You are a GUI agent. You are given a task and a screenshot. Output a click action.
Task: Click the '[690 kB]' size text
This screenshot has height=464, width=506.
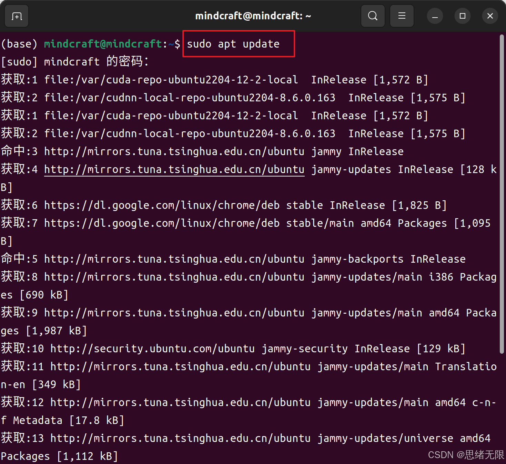(44, 295)
